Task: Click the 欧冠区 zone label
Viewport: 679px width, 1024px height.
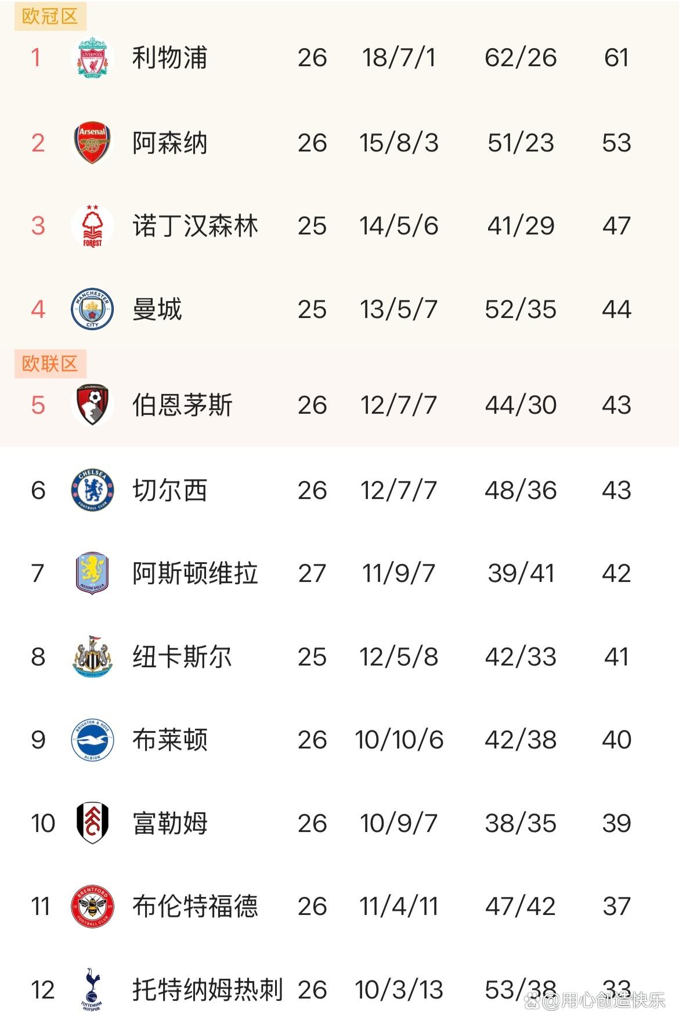Action: (50, 16)
